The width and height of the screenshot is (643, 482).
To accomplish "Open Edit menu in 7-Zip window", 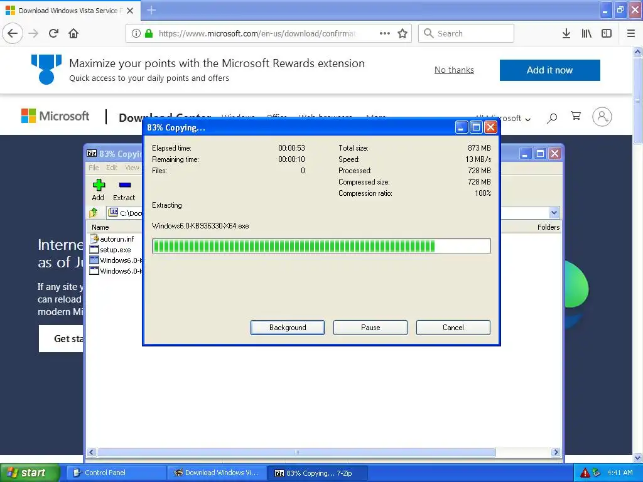I will coord(112,168).
